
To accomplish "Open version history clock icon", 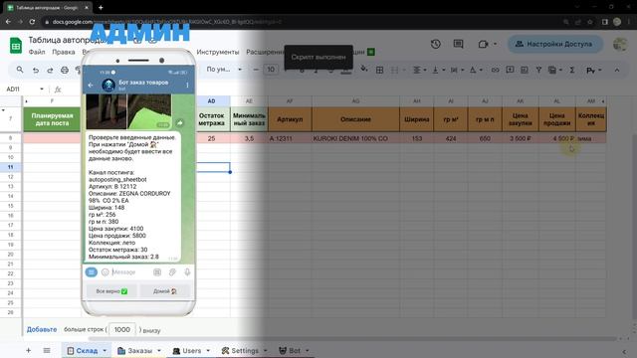I will (436, 44).
